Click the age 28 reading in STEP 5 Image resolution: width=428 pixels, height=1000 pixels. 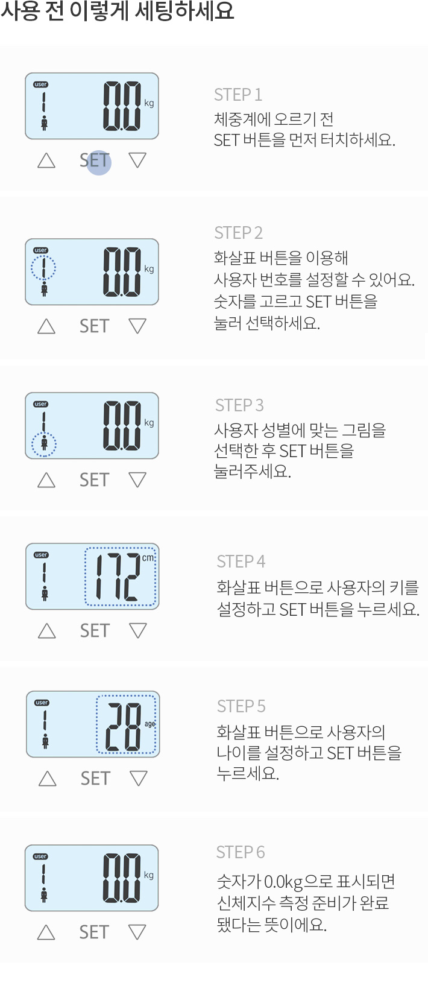click(x=126, y=724)
